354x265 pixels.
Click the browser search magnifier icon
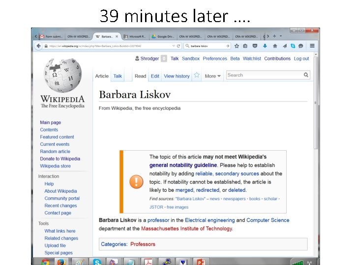(187, 46)
